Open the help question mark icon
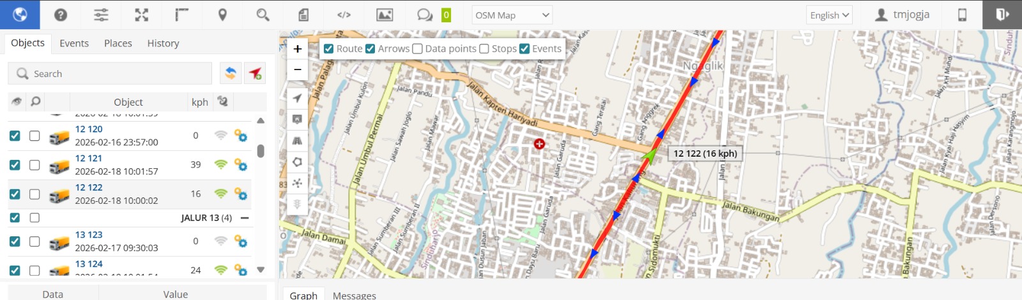Screen dimensions: 1022x300 (x=61, y=15)
